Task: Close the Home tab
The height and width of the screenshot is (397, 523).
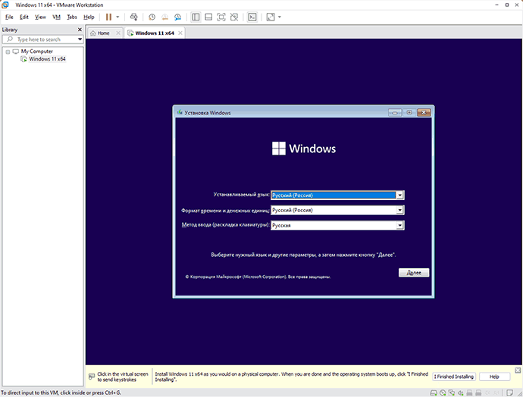Action: 118,33
